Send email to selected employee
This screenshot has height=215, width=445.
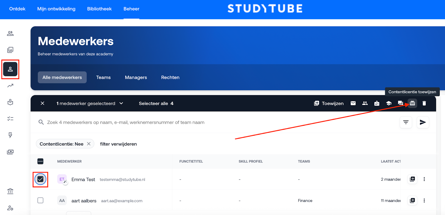coord(353,103)
